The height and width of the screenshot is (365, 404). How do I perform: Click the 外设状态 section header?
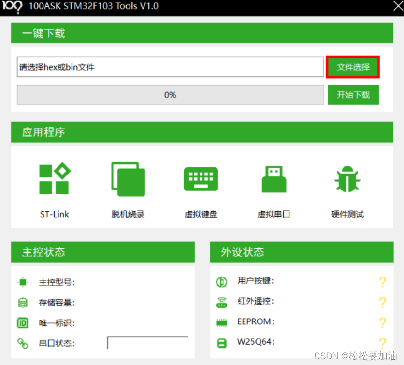[302, 252]
